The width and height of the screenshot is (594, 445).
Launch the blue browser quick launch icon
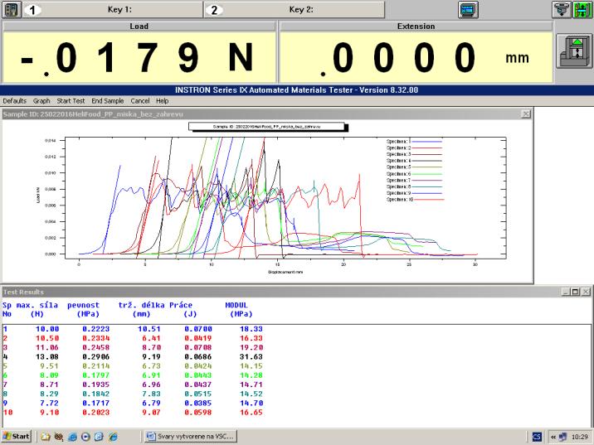pos(72,437)
